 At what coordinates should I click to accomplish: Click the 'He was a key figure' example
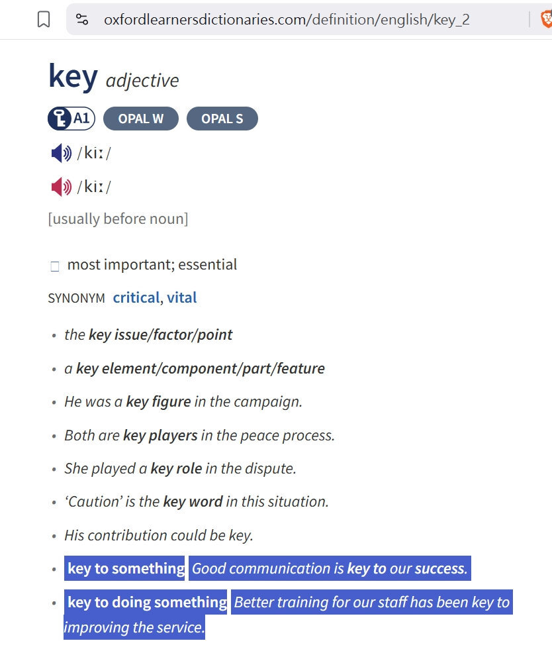pos(183,402)
